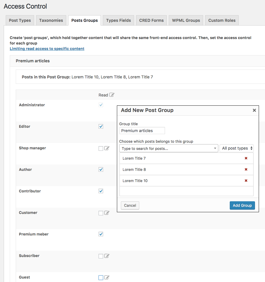Remove Lorem Title 8 using red X
The height and width of the screenshot is (282, 265).
click(246, 169)
